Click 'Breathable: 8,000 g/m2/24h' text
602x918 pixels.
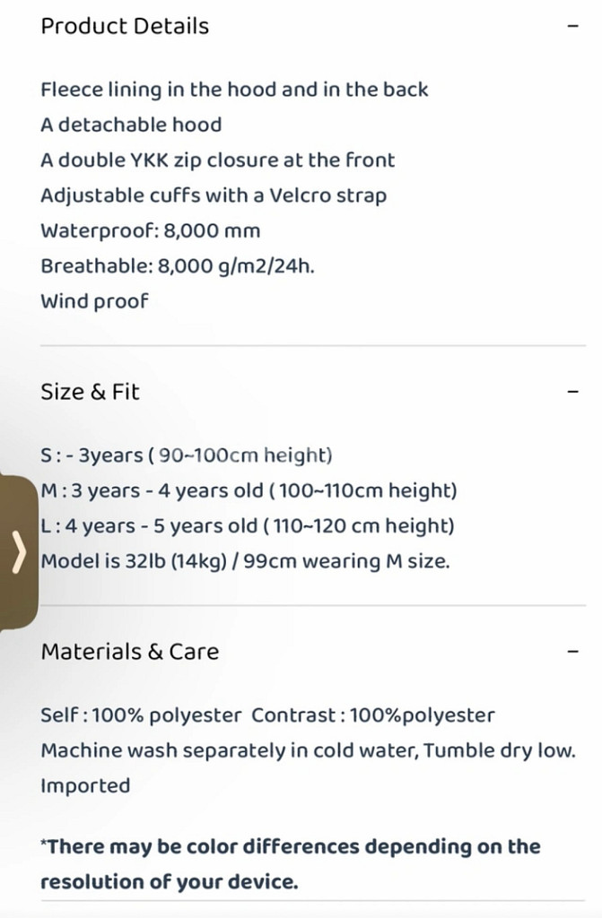click(178, 266)
